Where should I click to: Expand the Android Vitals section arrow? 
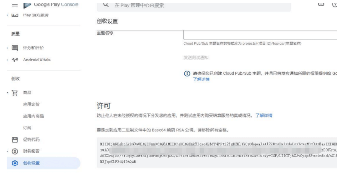click(x=7, y=60)
